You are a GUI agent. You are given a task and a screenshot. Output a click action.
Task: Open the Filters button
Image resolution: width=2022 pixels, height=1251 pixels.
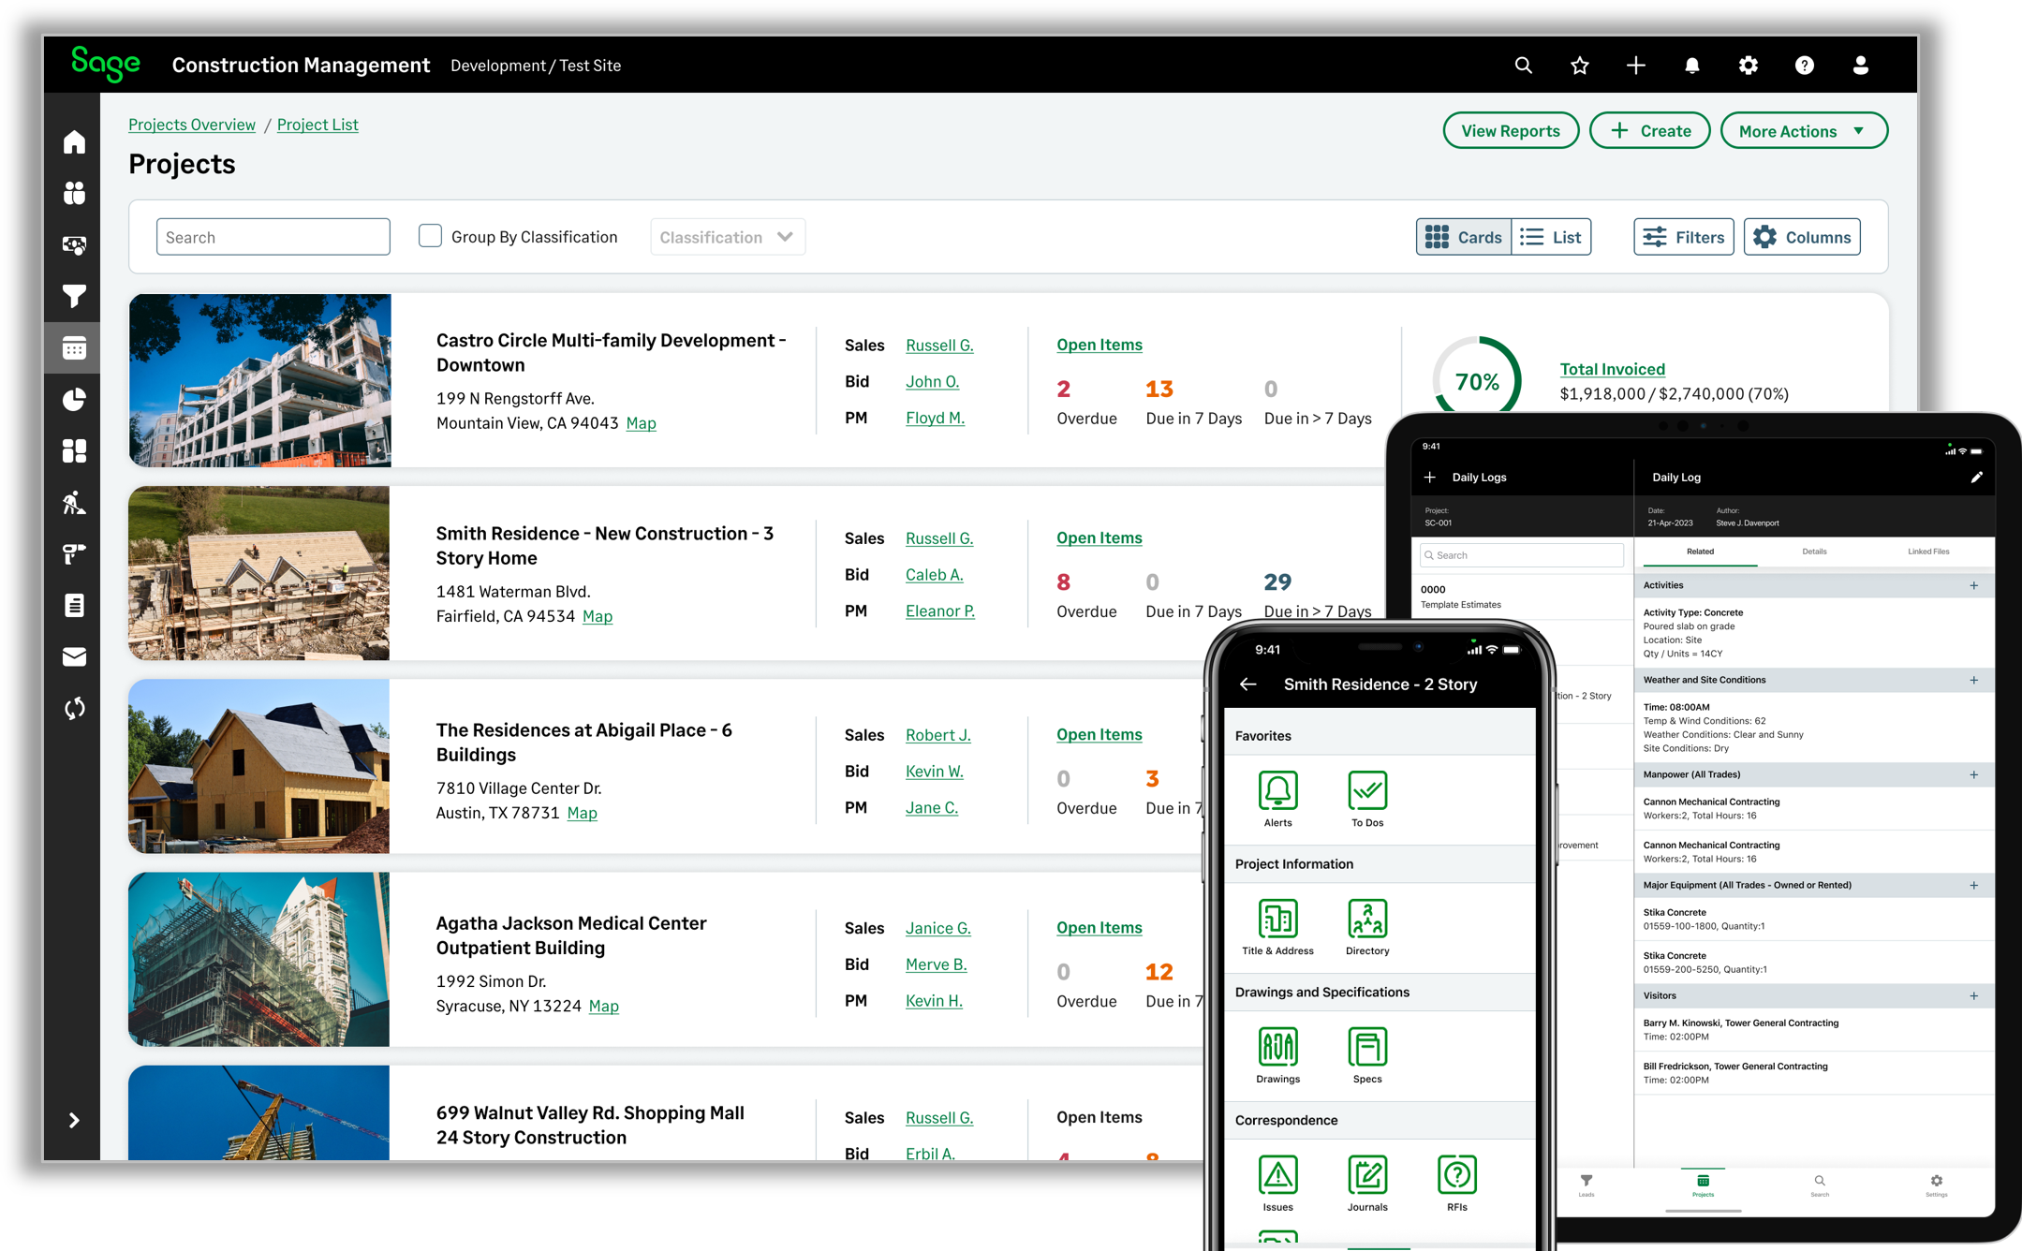1684,237
